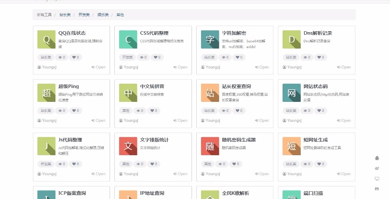
Task: Click heart on 字符加解密 card
Action: click(239, 57)
